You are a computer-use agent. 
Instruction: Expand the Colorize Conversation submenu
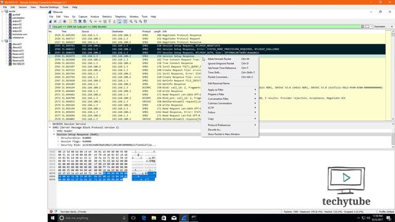(230, 104)
